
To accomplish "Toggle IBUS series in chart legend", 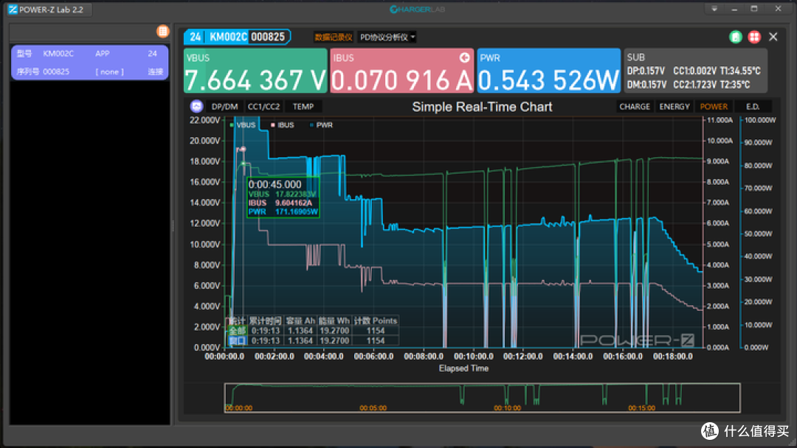I will pyautogui.click(x=283, y=125).
